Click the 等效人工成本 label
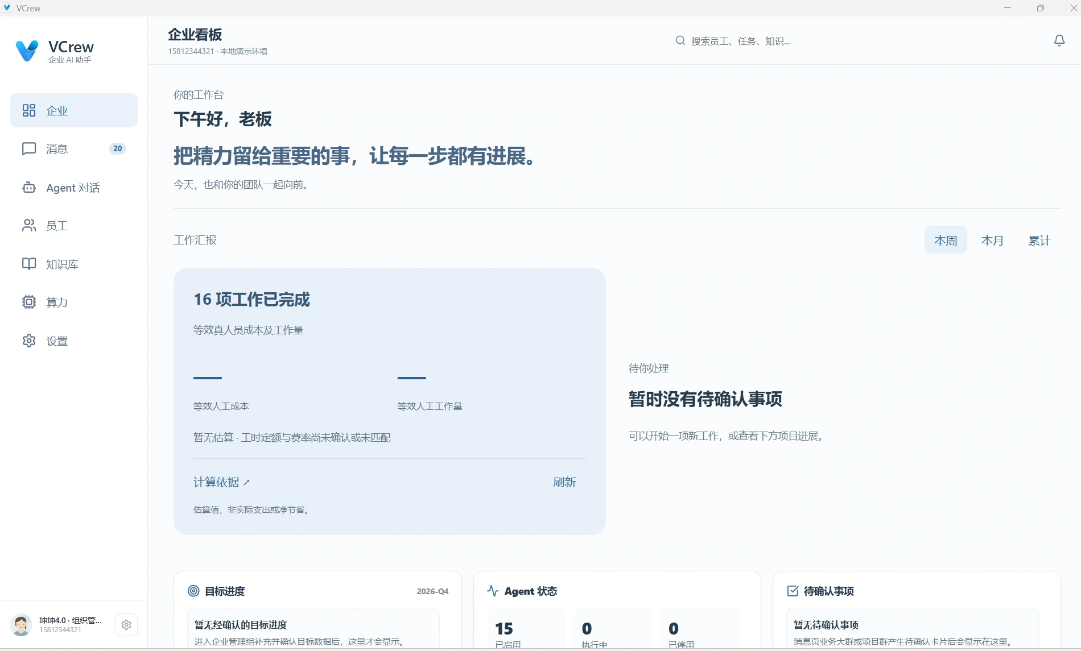 tap(221, 406)
